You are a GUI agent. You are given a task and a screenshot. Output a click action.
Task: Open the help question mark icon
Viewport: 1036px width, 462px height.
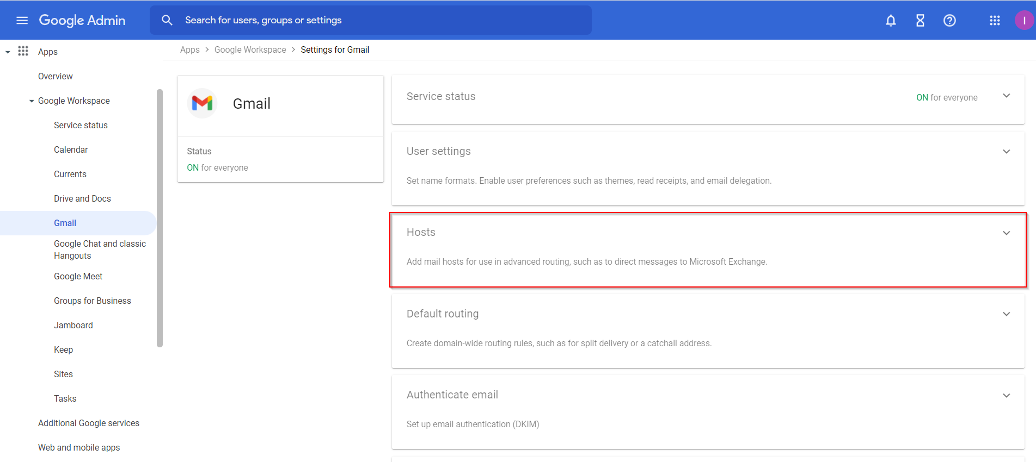pos(949,21)
